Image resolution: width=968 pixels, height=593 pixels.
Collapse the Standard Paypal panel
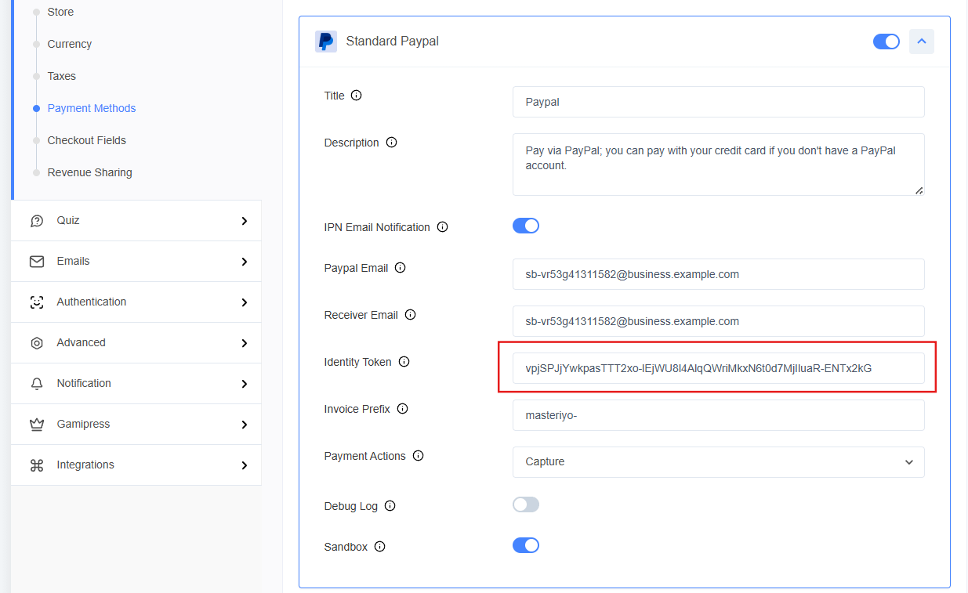922,42
